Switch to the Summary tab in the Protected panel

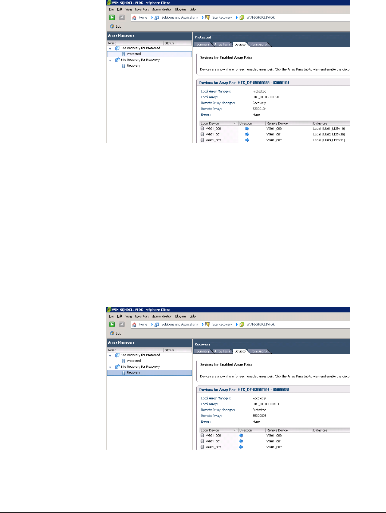click(x=203, y=44)
